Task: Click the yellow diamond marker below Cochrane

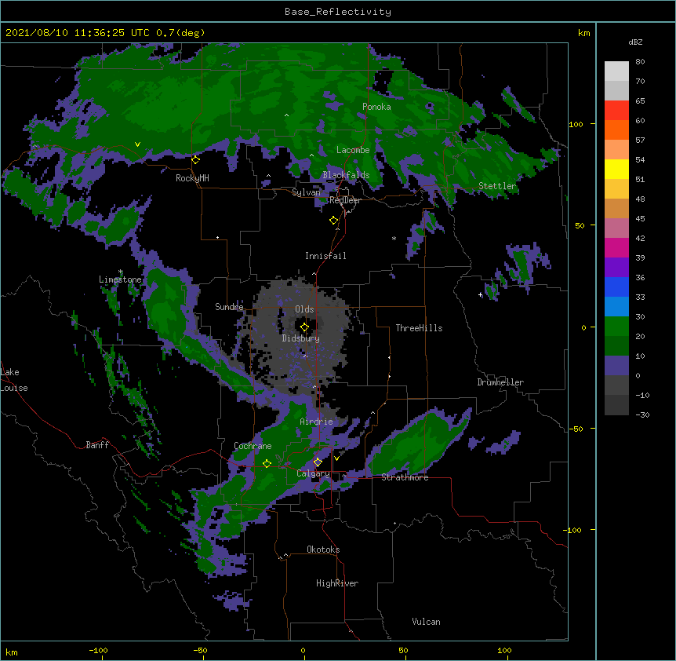Action: coord(267,463)
